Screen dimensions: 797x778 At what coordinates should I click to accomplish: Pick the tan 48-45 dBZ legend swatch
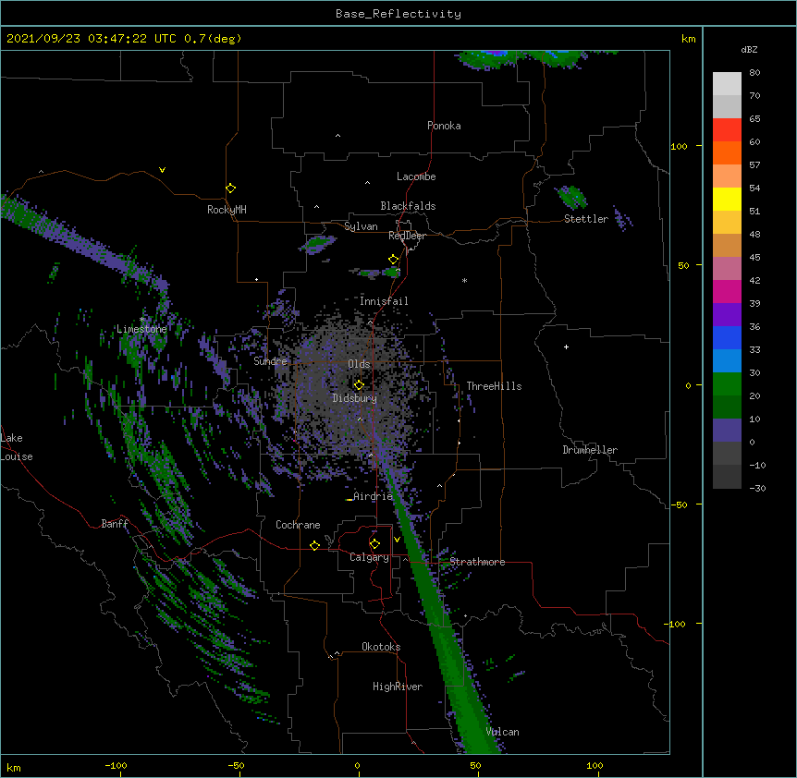[x=727, y=245]
